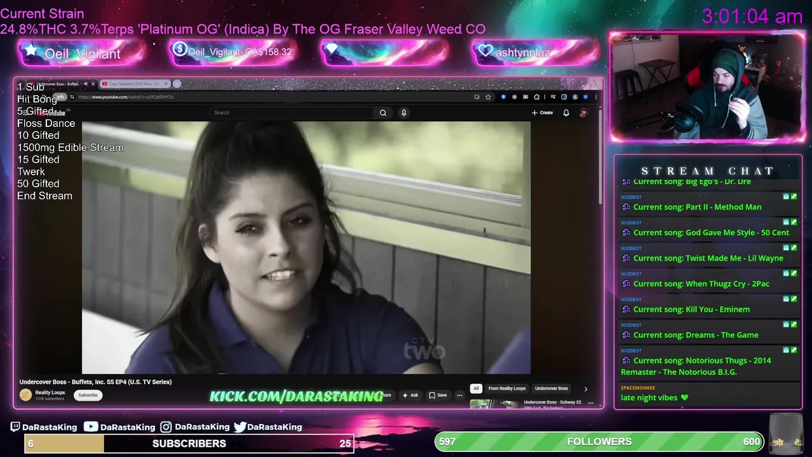The height and width of the screenshot is (457, 812).
Task: Open the YouTube Create button
Action: click(x=542, y=112)
